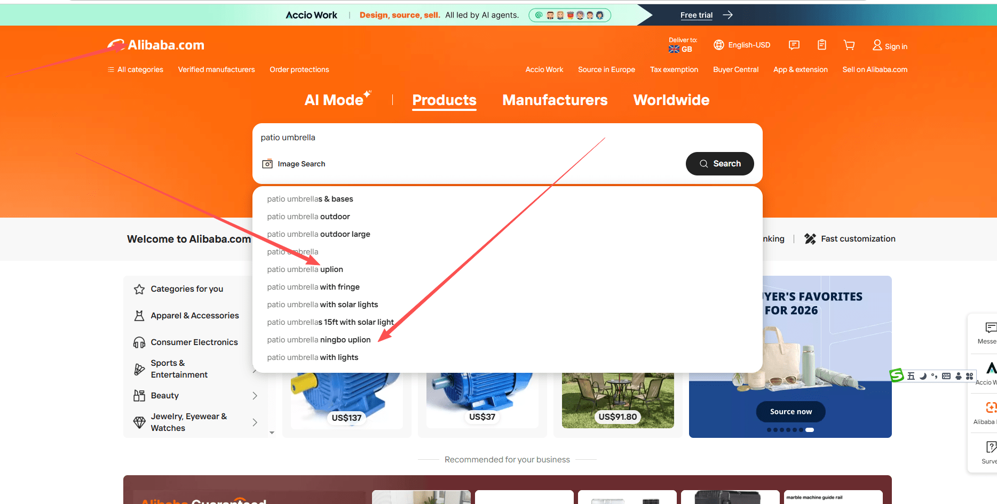The height and width of the screenshot is (504, 997).
Task: Click the Free trial arrow icon
Action: tap(727, 15)
